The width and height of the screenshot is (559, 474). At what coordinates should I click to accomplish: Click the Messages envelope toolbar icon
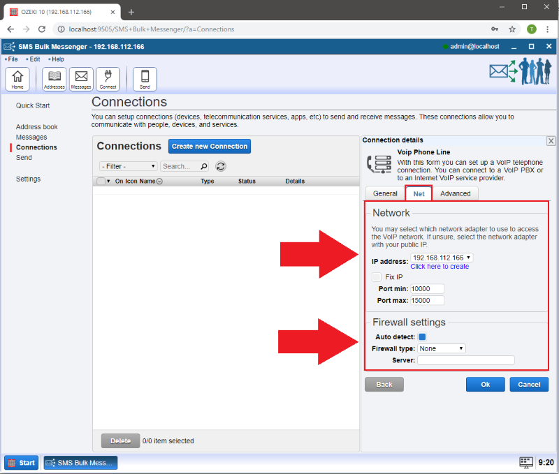click(81, 79)
